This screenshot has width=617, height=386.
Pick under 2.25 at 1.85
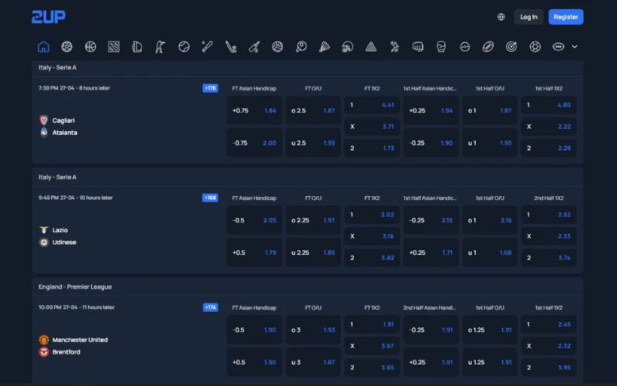click(x=313, y=252)
